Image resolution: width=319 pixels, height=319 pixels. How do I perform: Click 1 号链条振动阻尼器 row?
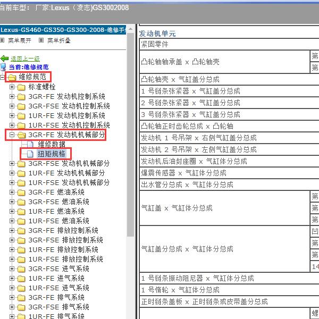229,278
